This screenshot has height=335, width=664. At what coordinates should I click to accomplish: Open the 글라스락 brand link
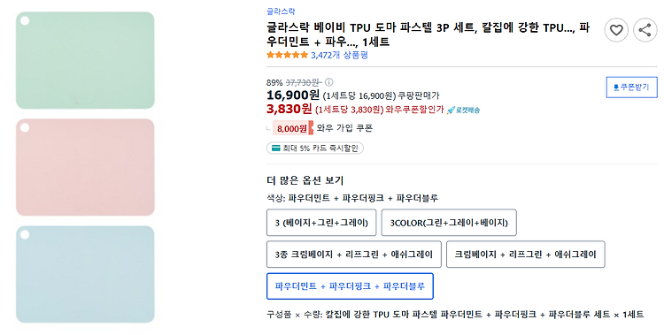(281, 11)
